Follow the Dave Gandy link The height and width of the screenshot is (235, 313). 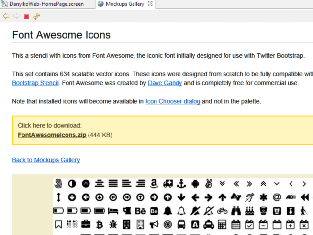pos(165,83)
